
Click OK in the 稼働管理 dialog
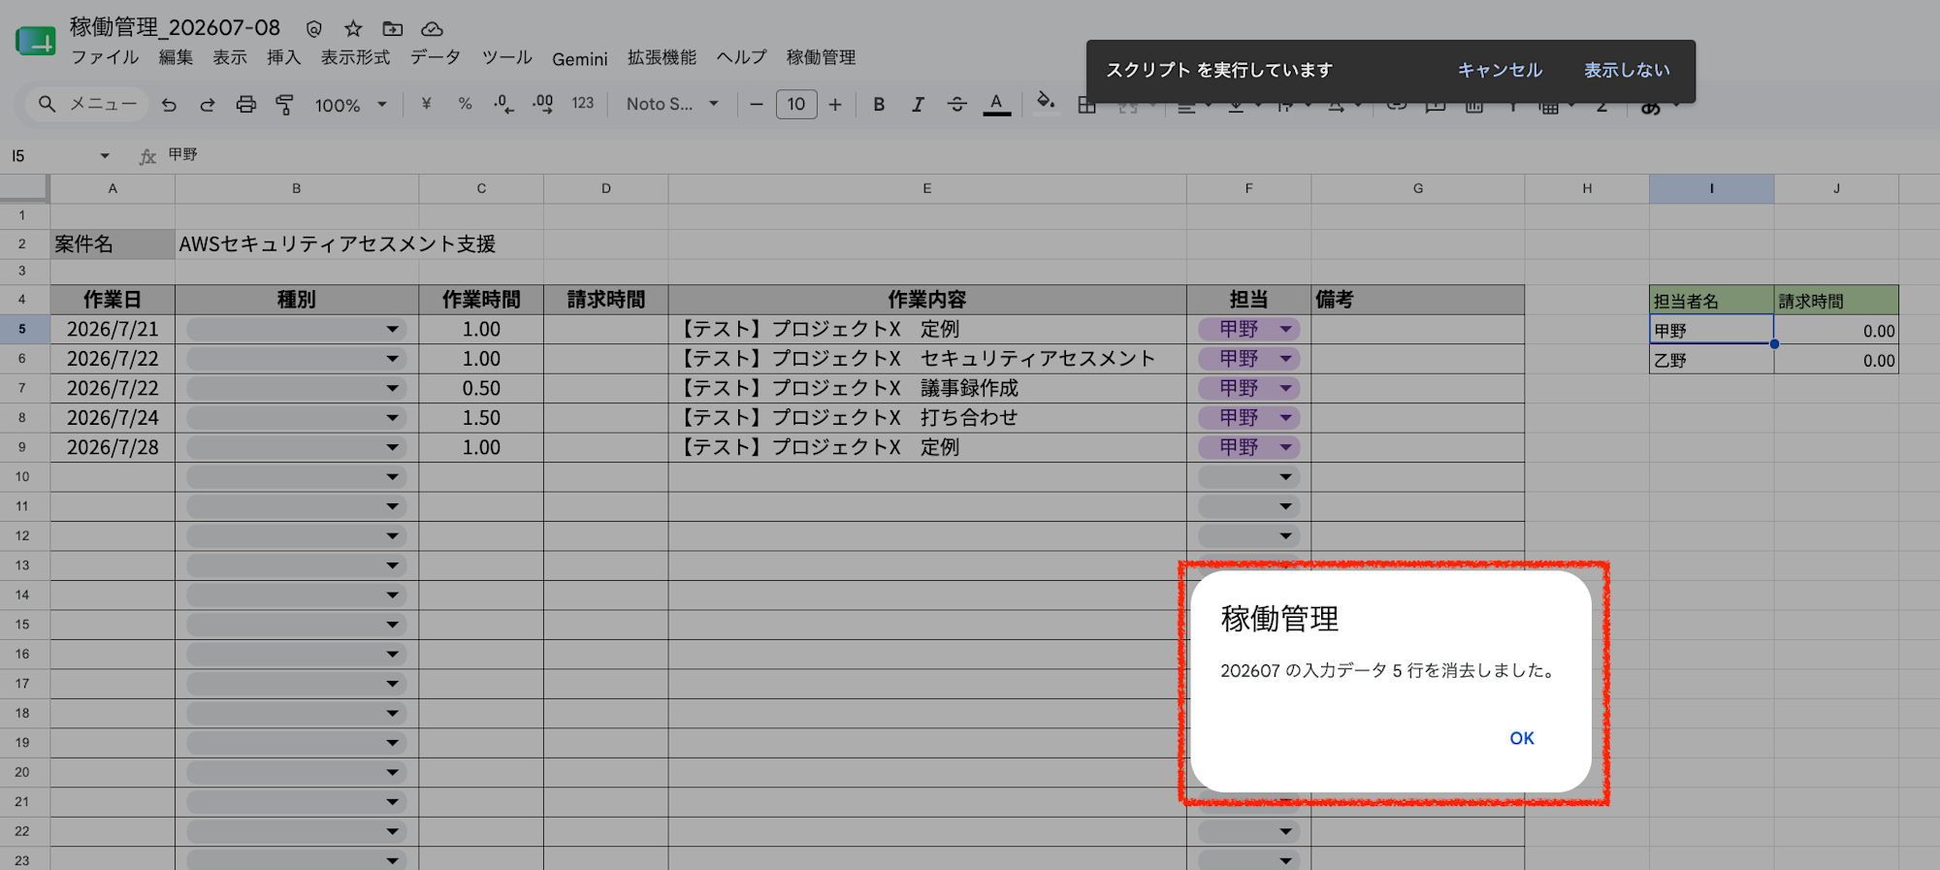1522,738
